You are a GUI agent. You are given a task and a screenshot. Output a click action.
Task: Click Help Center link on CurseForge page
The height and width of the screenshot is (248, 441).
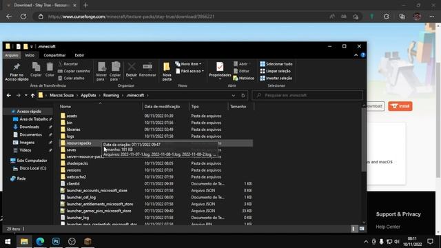point(388,227)
